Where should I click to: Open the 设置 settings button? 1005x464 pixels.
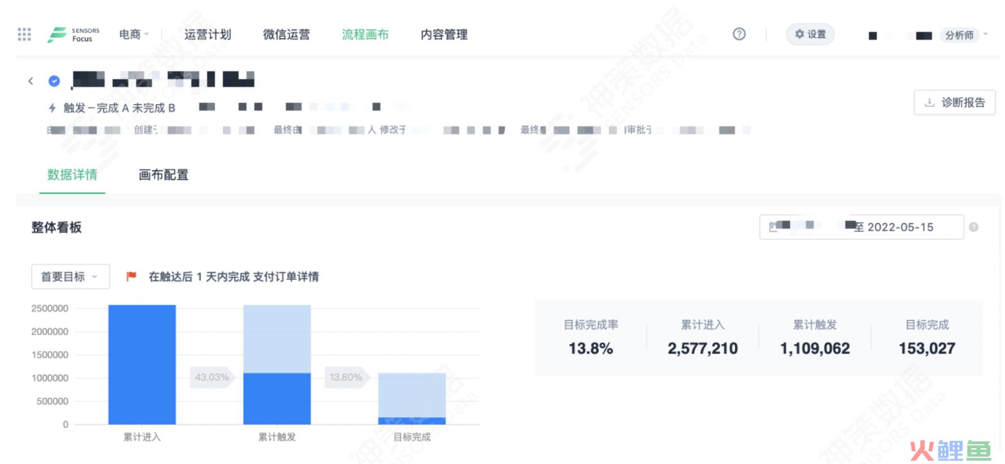point(810,34)
